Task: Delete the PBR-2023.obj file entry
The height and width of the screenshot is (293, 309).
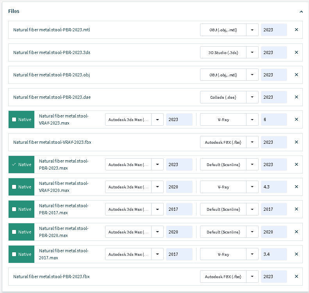Action: point(296,75)
